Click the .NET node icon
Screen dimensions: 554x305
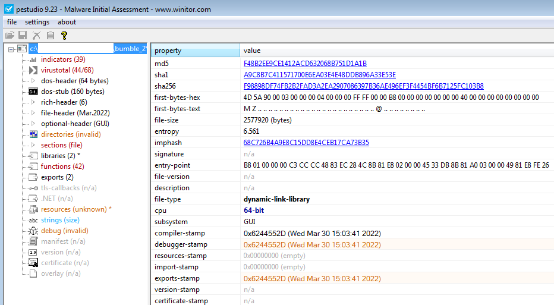(33, 199)
